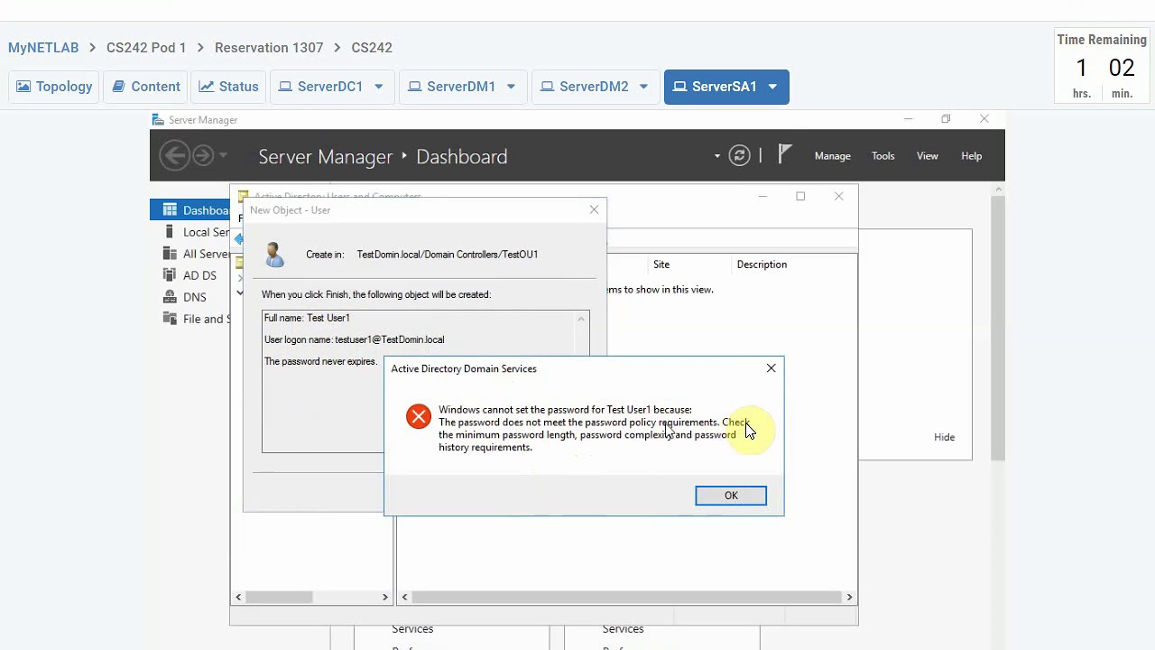1155x650 pixels.
Task: Click the Server Manager back arrow
Action: coord(174,156)
